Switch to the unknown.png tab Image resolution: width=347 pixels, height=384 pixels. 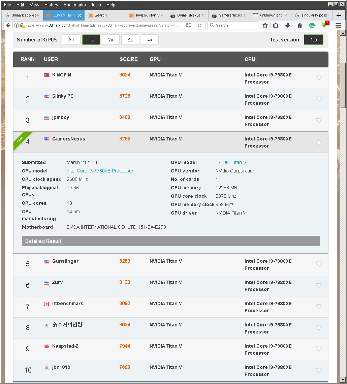tap(270, 15)
